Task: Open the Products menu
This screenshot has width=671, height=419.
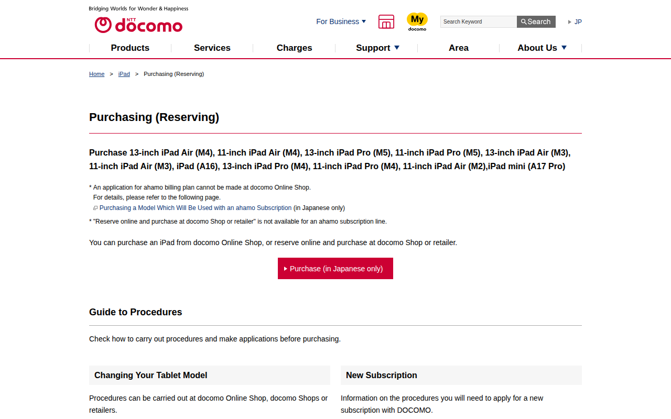Action: coord(130,48)
